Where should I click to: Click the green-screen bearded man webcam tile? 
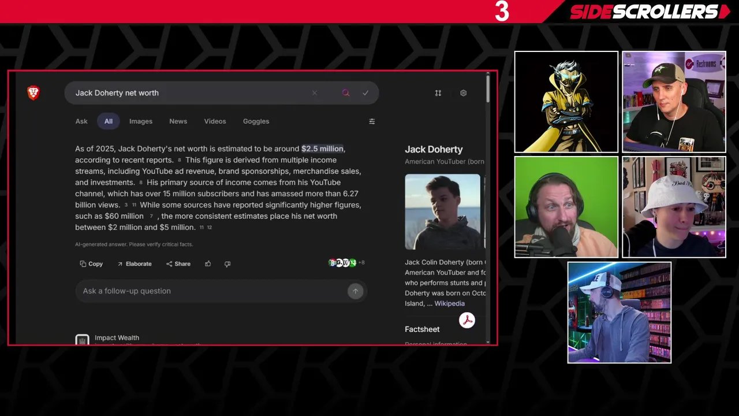click(x=566, y=207)
